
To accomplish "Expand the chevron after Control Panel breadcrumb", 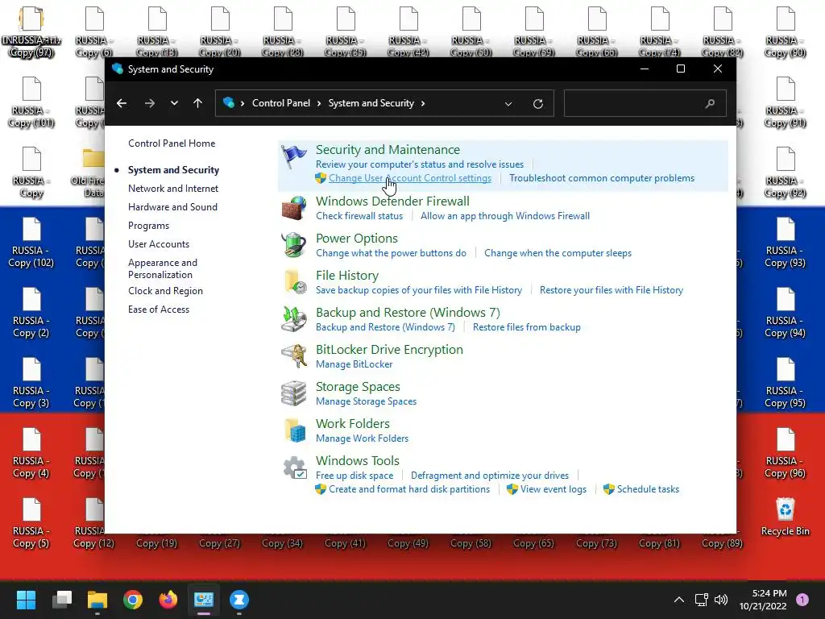I will [x=319, y=103].
